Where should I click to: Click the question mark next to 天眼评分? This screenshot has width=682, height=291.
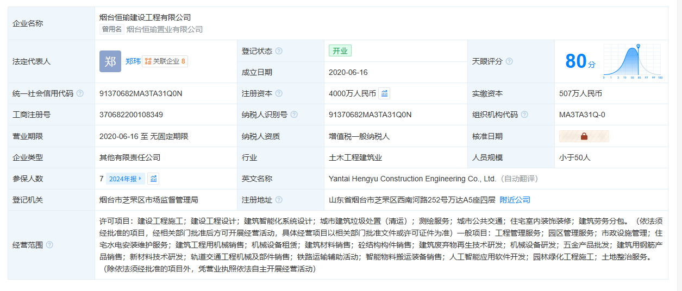509,61
